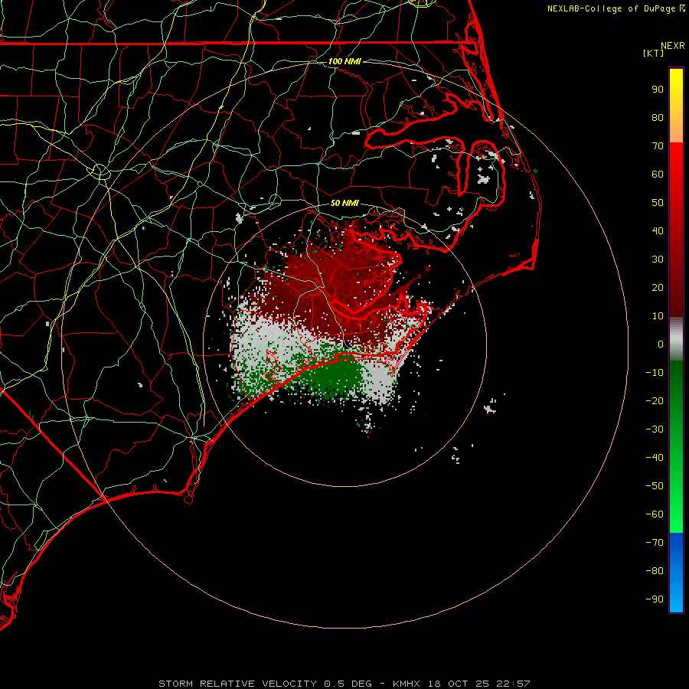Image resolution: width=689 pixels, height=689 pixels.
Task: Click the NEXR label at top right
Action: pos(673,46)
